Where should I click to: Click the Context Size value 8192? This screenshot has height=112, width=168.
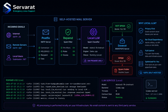(118, 94)
